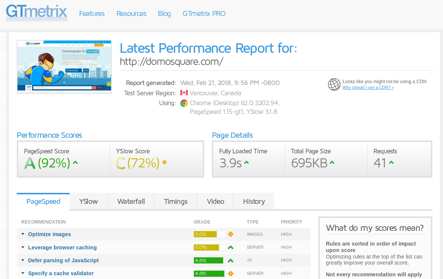Open the Optimize images recommendation link

coord(49,234)
